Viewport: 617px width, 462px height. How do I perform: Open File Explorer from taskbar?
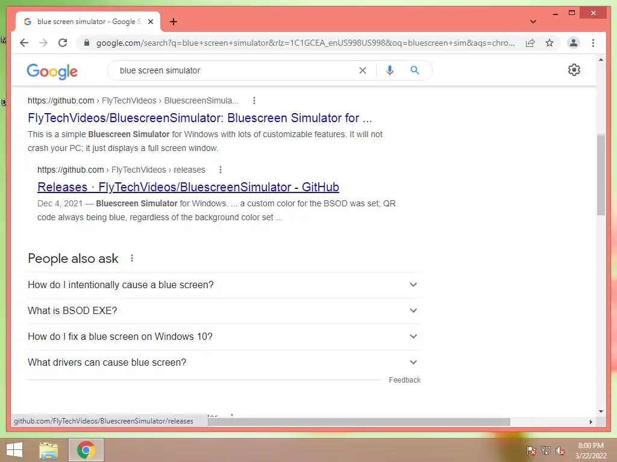pyautogui.click(x=48, y=450)
